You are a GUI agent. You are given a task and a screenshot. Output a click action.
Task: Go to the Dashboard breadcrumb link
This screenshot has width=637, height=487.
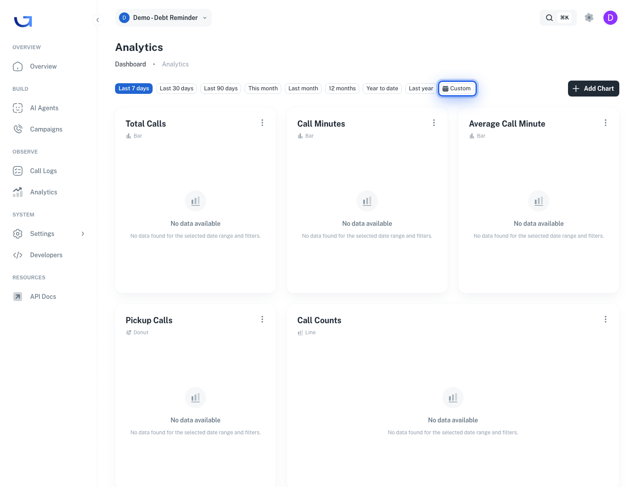pyautogui.click(x=130, y=64)
